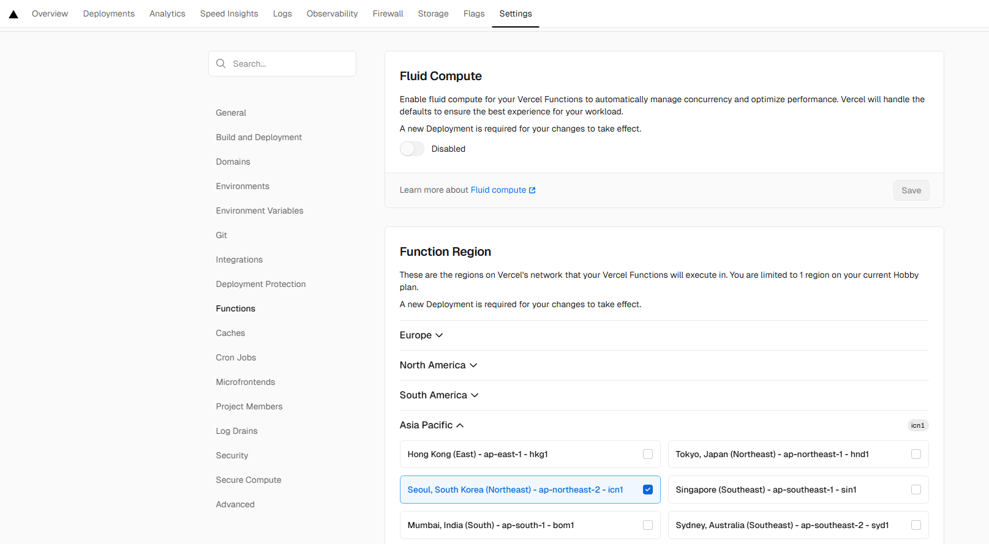Switch to the Firewall tab
The height and width of the screenshot is (544, 989).
[x=388, y=13]
